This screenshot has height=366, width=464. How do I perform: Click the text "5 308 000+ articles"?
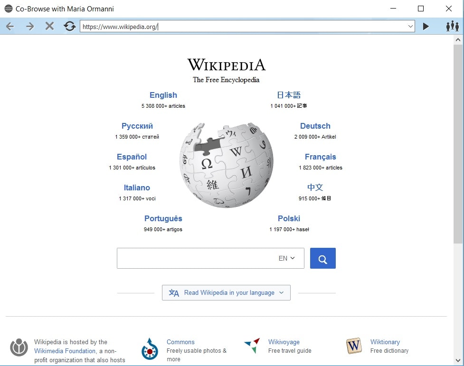[163, 106]
